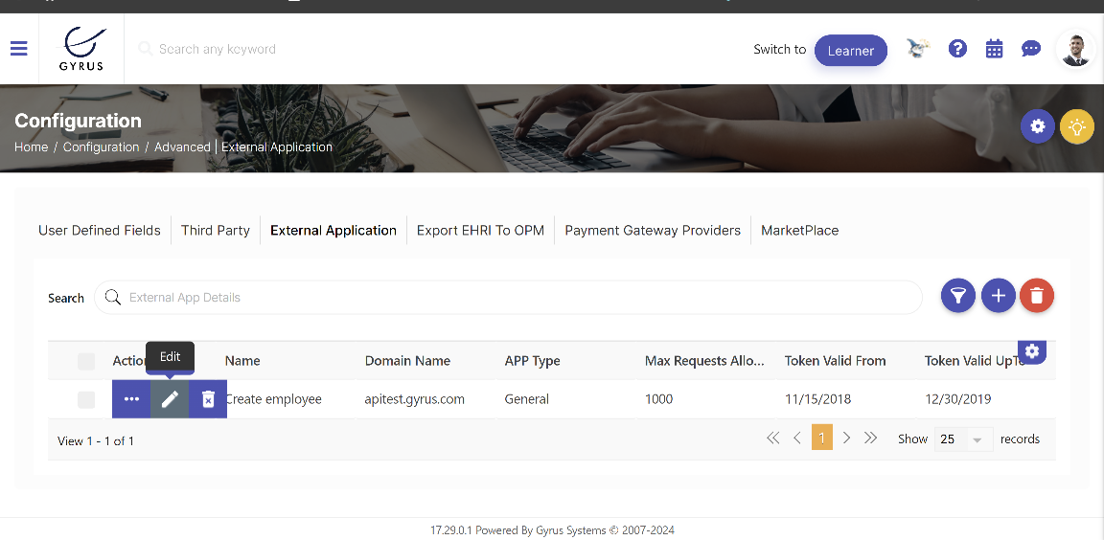Viewport: 1104px width, 540px height.
Task: Toggle the select-all header checkbox
Action: 86,361
